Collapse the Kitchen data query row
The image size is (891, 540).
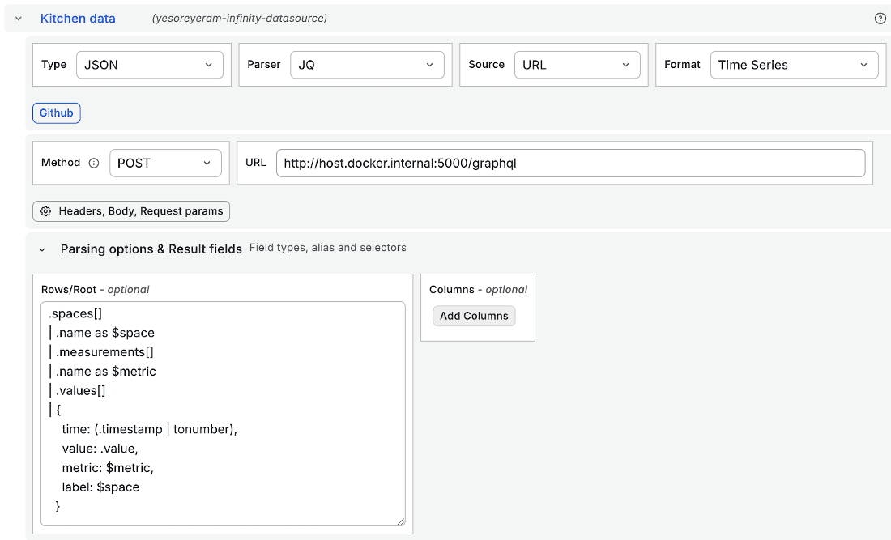click(x=19, y=19)
